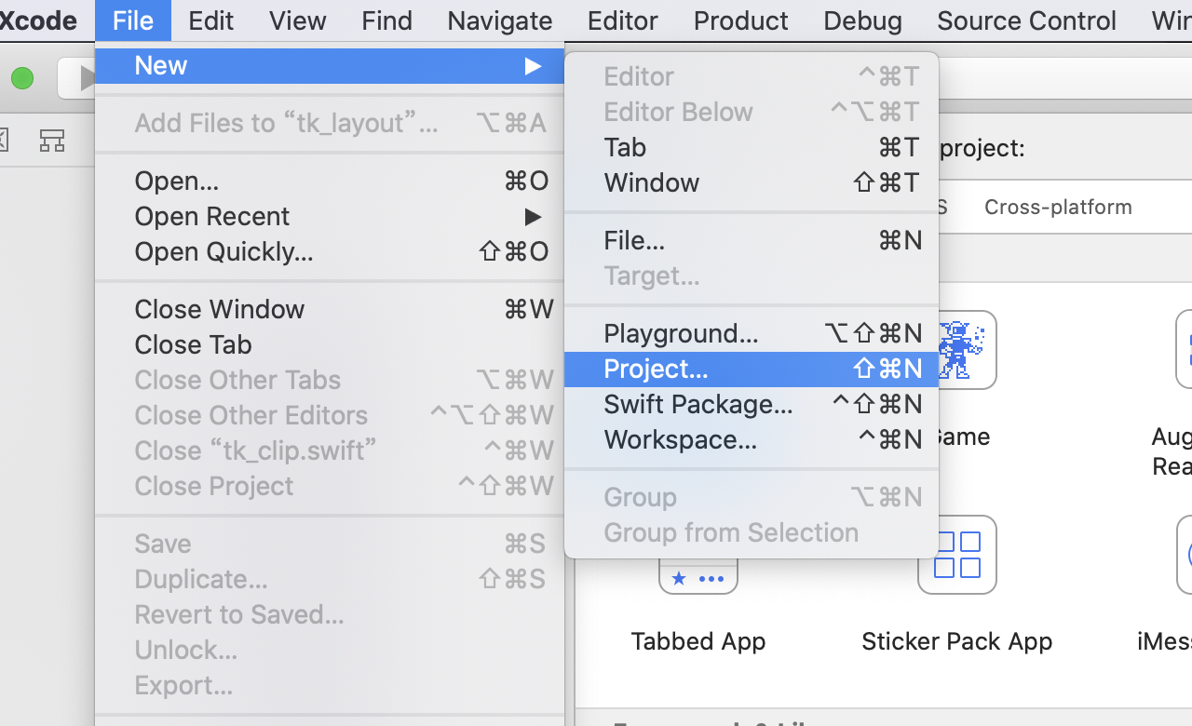Open the Find menu
The image size is (1192, 726).
[x=386, y=20]
